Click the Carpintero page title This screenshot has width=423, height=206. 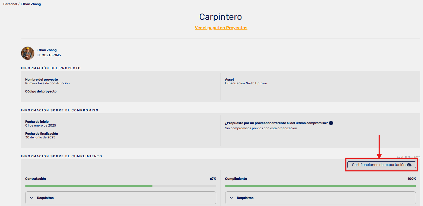[x=220, y=17]
